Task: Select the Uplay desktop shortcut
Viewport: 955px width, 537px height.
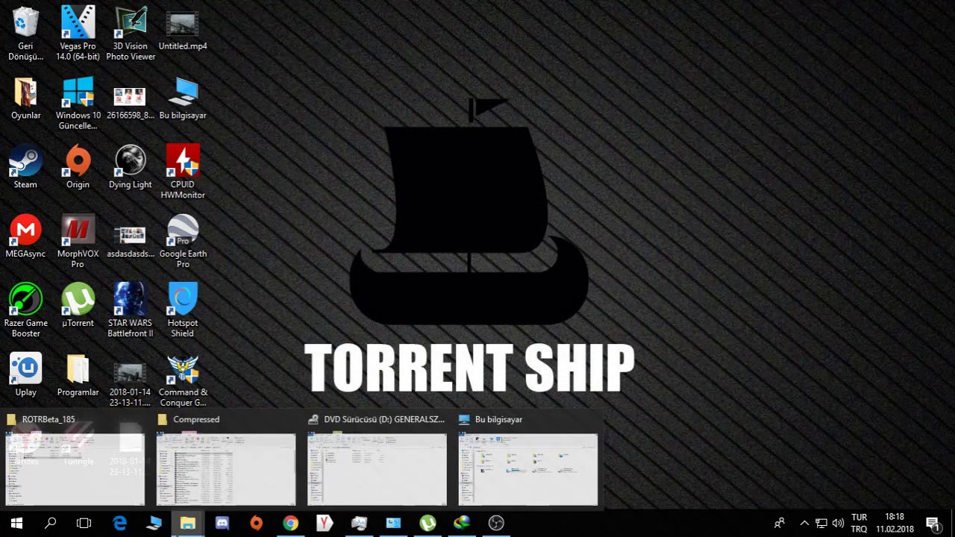Action: (x=25, y=375)
